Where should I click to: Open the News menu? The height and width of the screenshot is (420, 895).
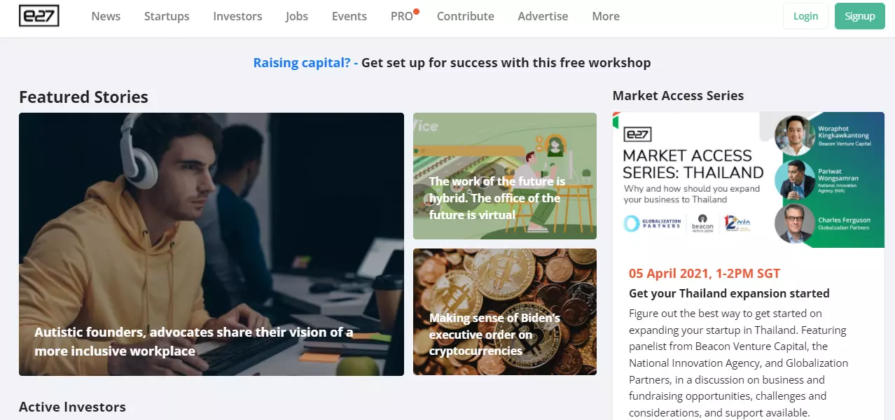point(106,16)
